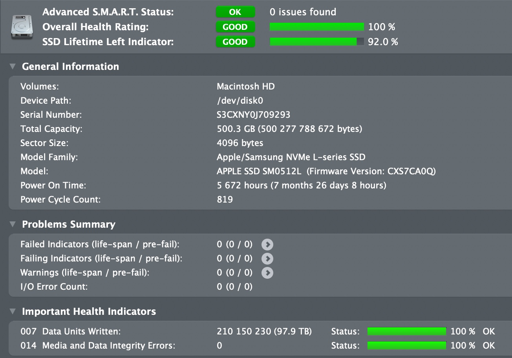512x358 pixels.
Task: Collapse the Problems Summary section
Action: tap(13, 224)
